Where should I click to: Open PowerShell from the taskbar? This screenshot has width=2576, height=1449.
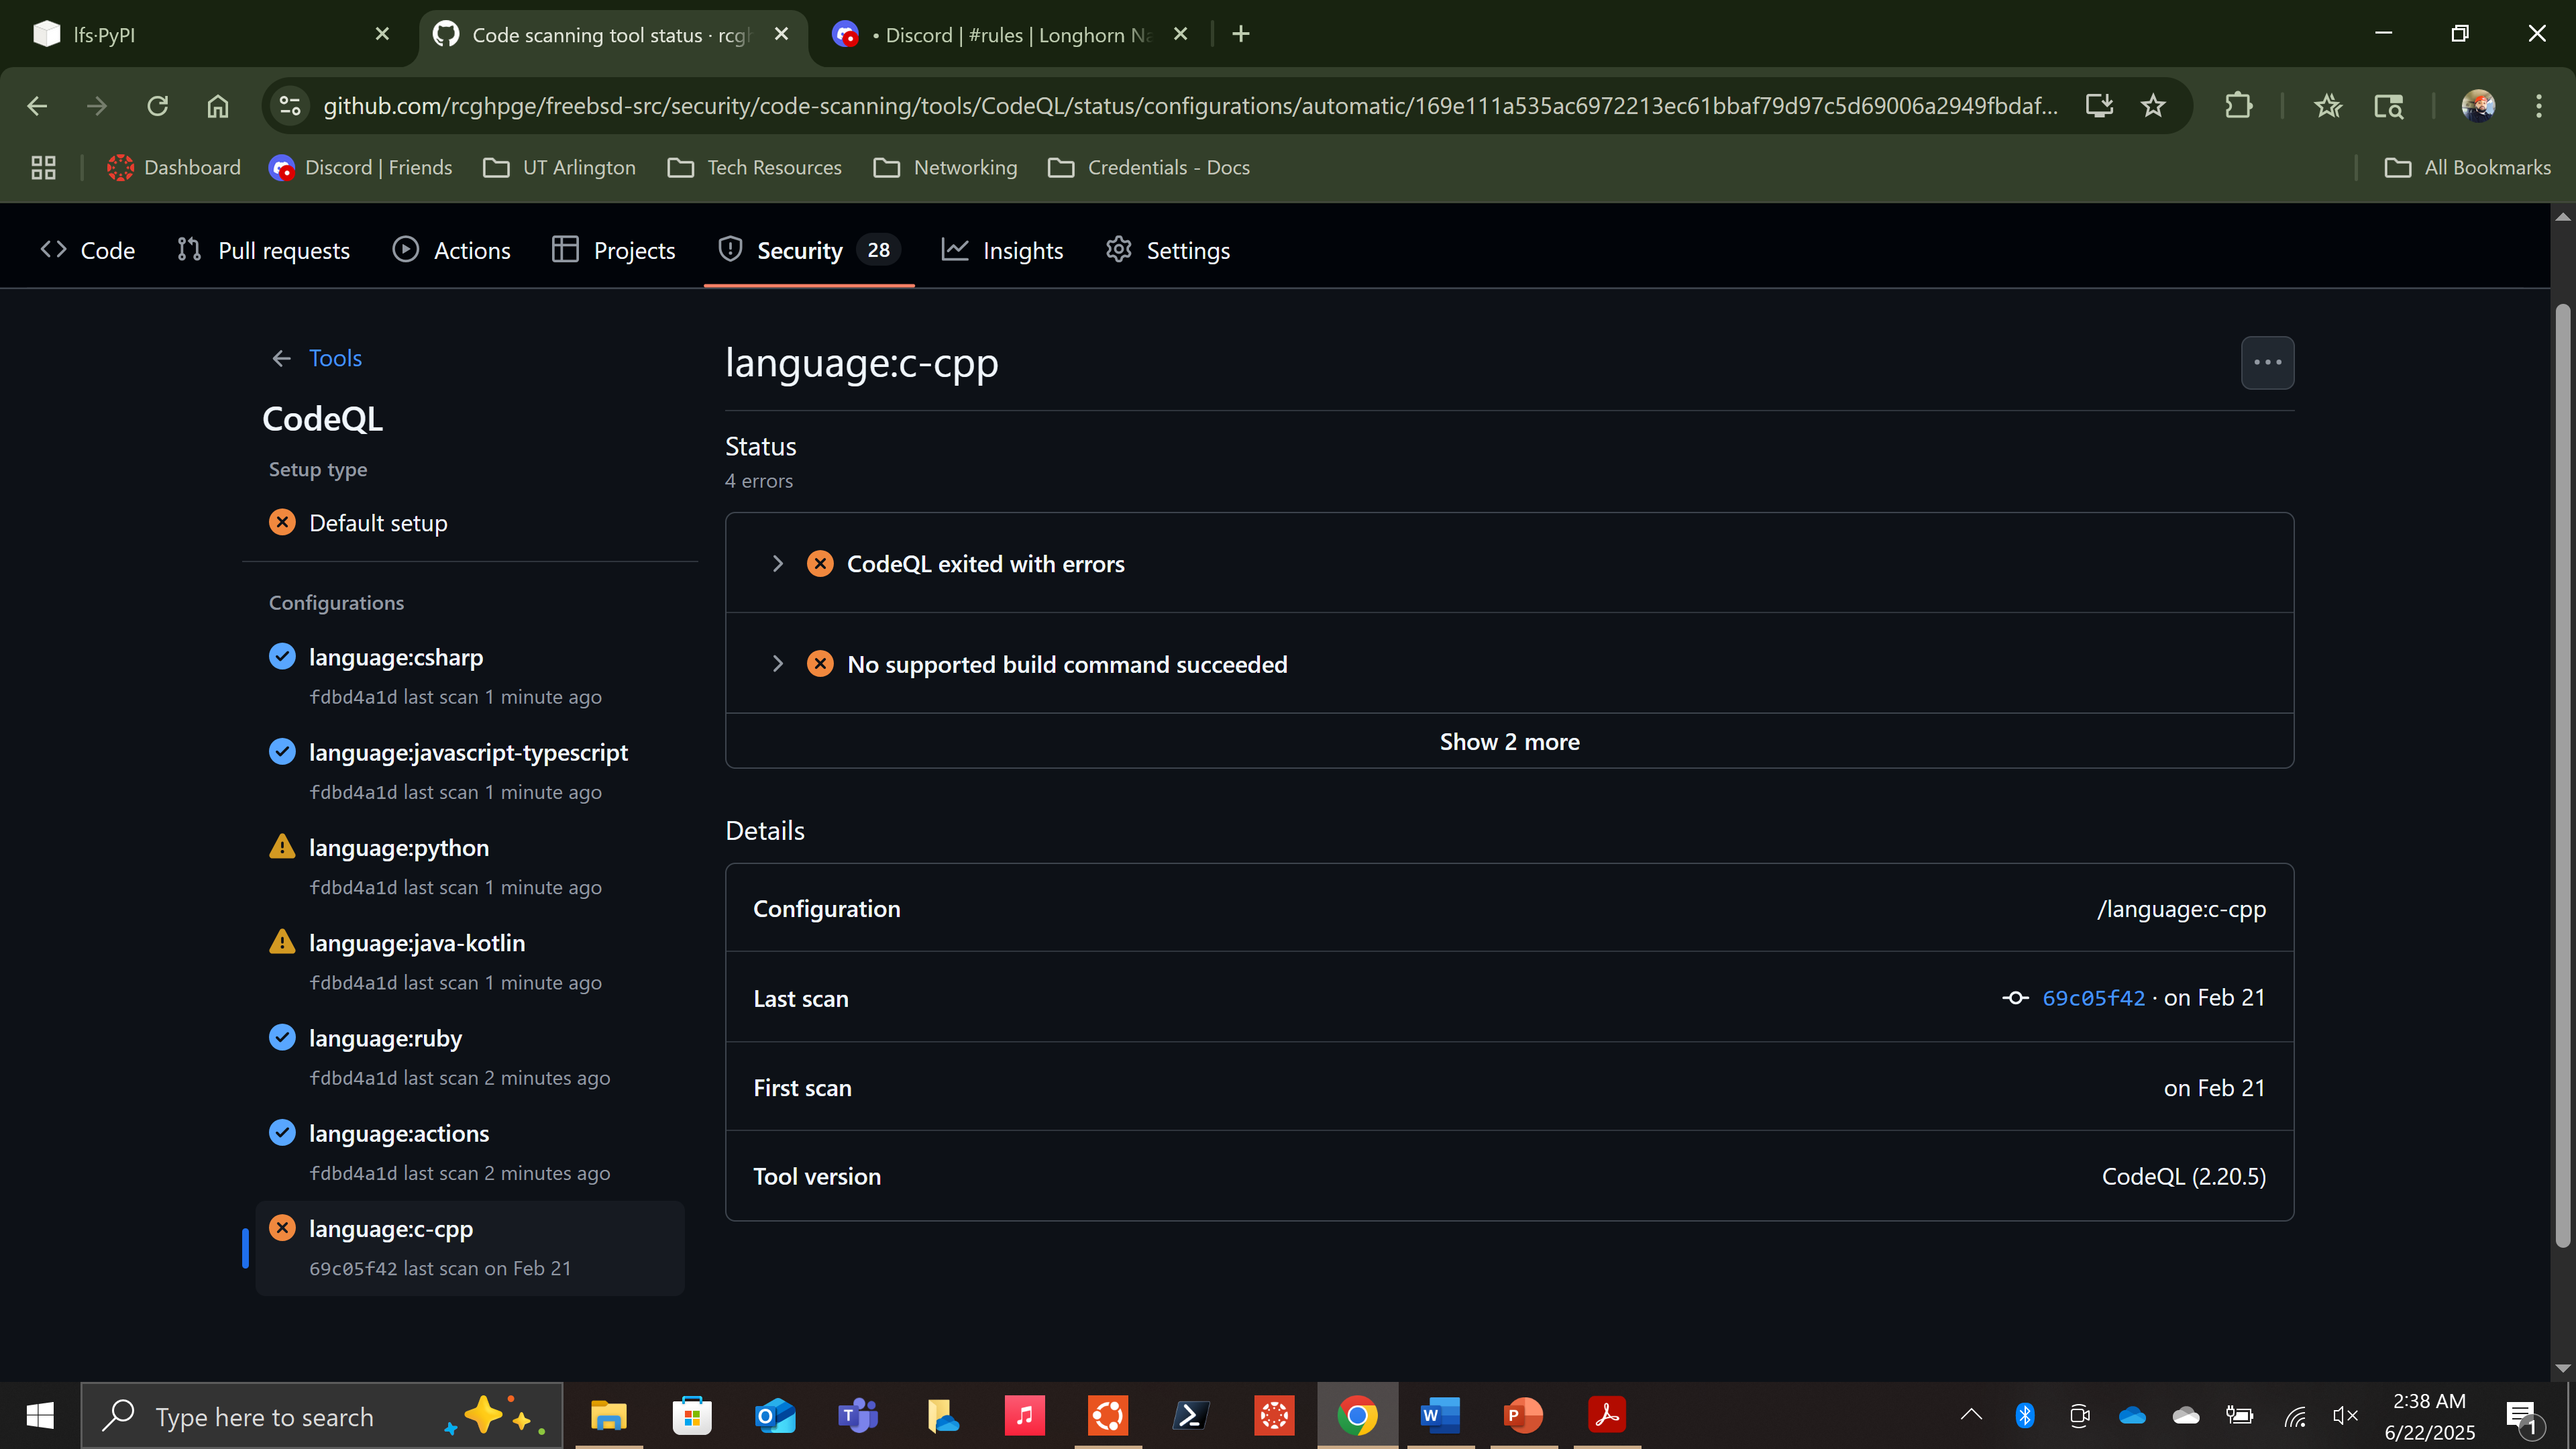1190,1415
